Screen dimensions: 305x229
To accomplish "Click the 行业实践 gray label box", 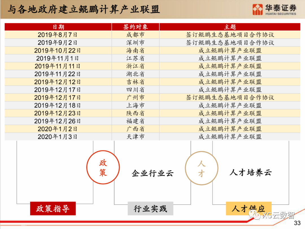I will 151,208.
